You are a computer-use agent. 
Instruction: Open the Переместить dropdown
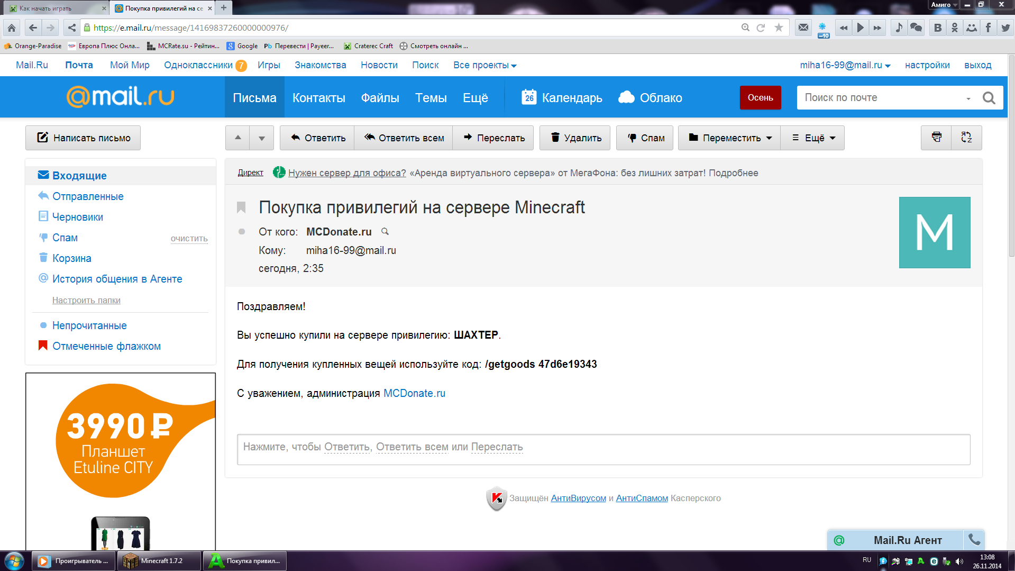click(729, 138)
